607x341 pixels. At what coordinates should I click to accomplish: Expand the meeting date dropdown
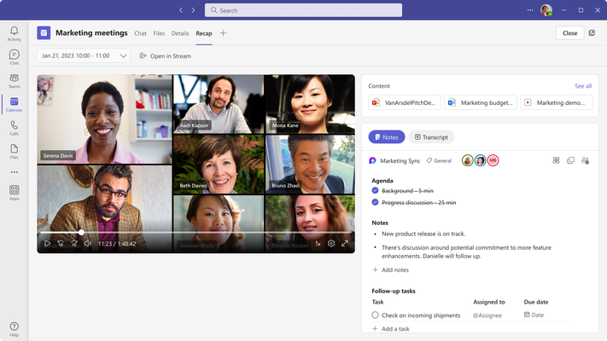83,55
